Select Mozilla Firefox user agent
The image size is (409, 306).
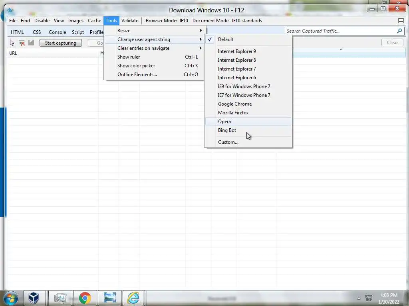coord(248,113)
